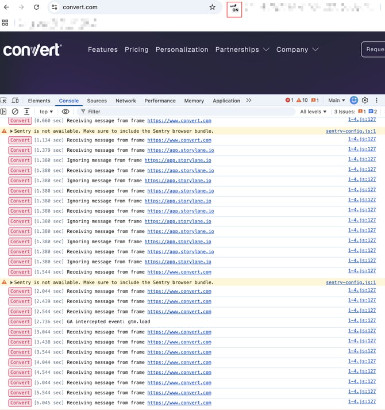Bookmark this page with the star icon
This screenshot has width=385, height=410.
coord(213,7)
